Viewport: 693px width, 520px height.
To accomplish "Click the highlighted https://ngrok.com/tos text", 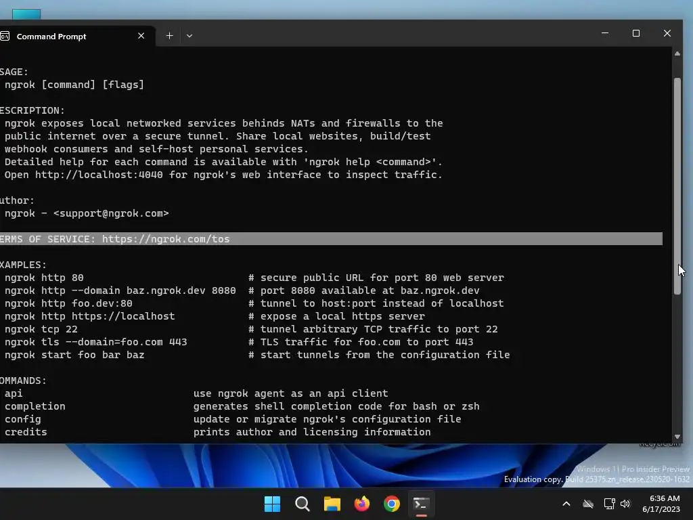I will point(166,239).
